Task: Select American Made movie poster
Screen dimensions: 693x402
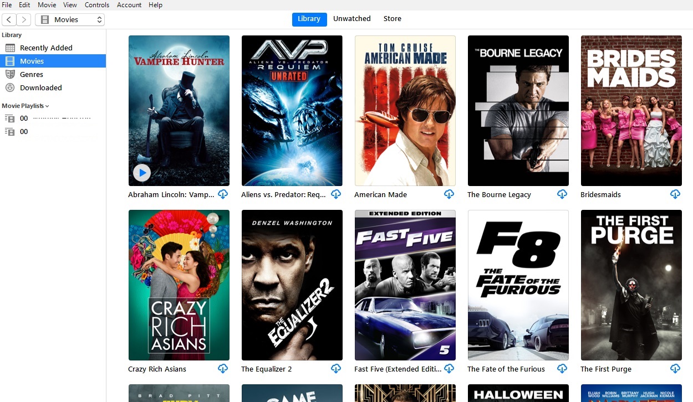Action: pyautogui.click(x=405, y=111)
